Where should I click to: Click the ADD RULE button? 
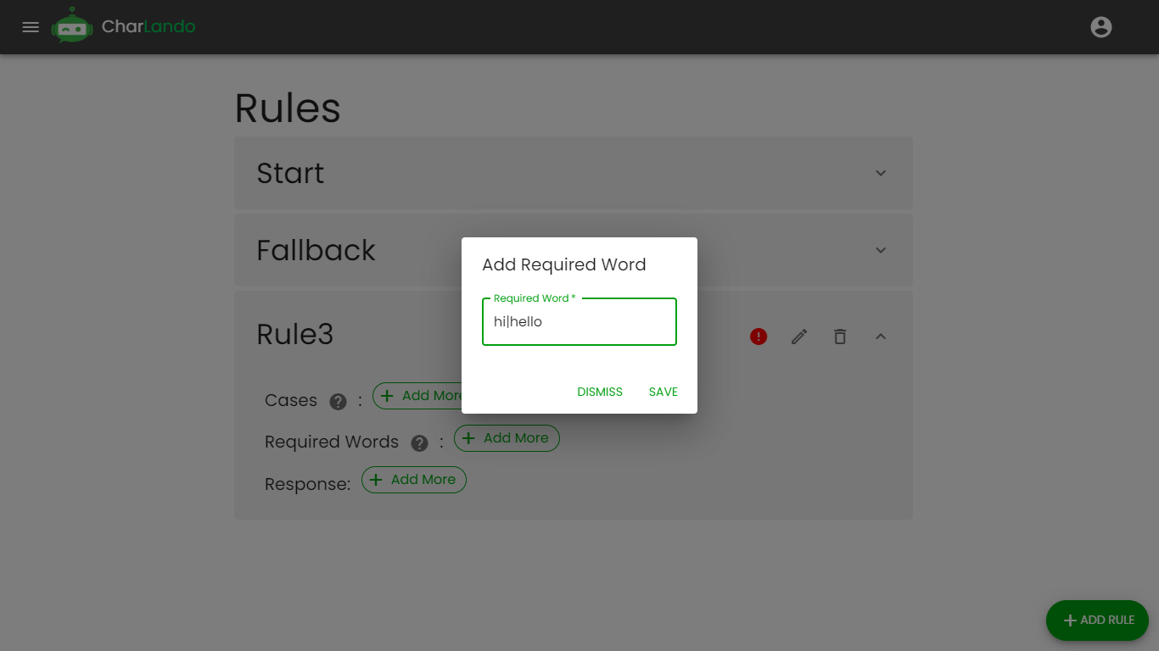[x=1097, y=620]
